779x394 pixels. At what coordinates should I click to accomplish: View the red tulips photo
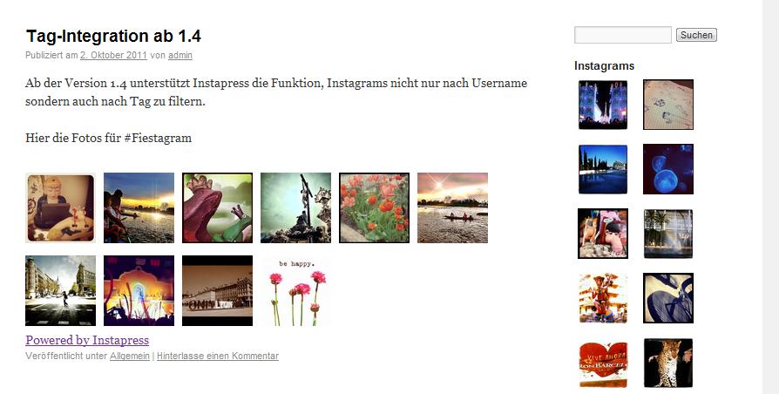(x=374, y=207)
